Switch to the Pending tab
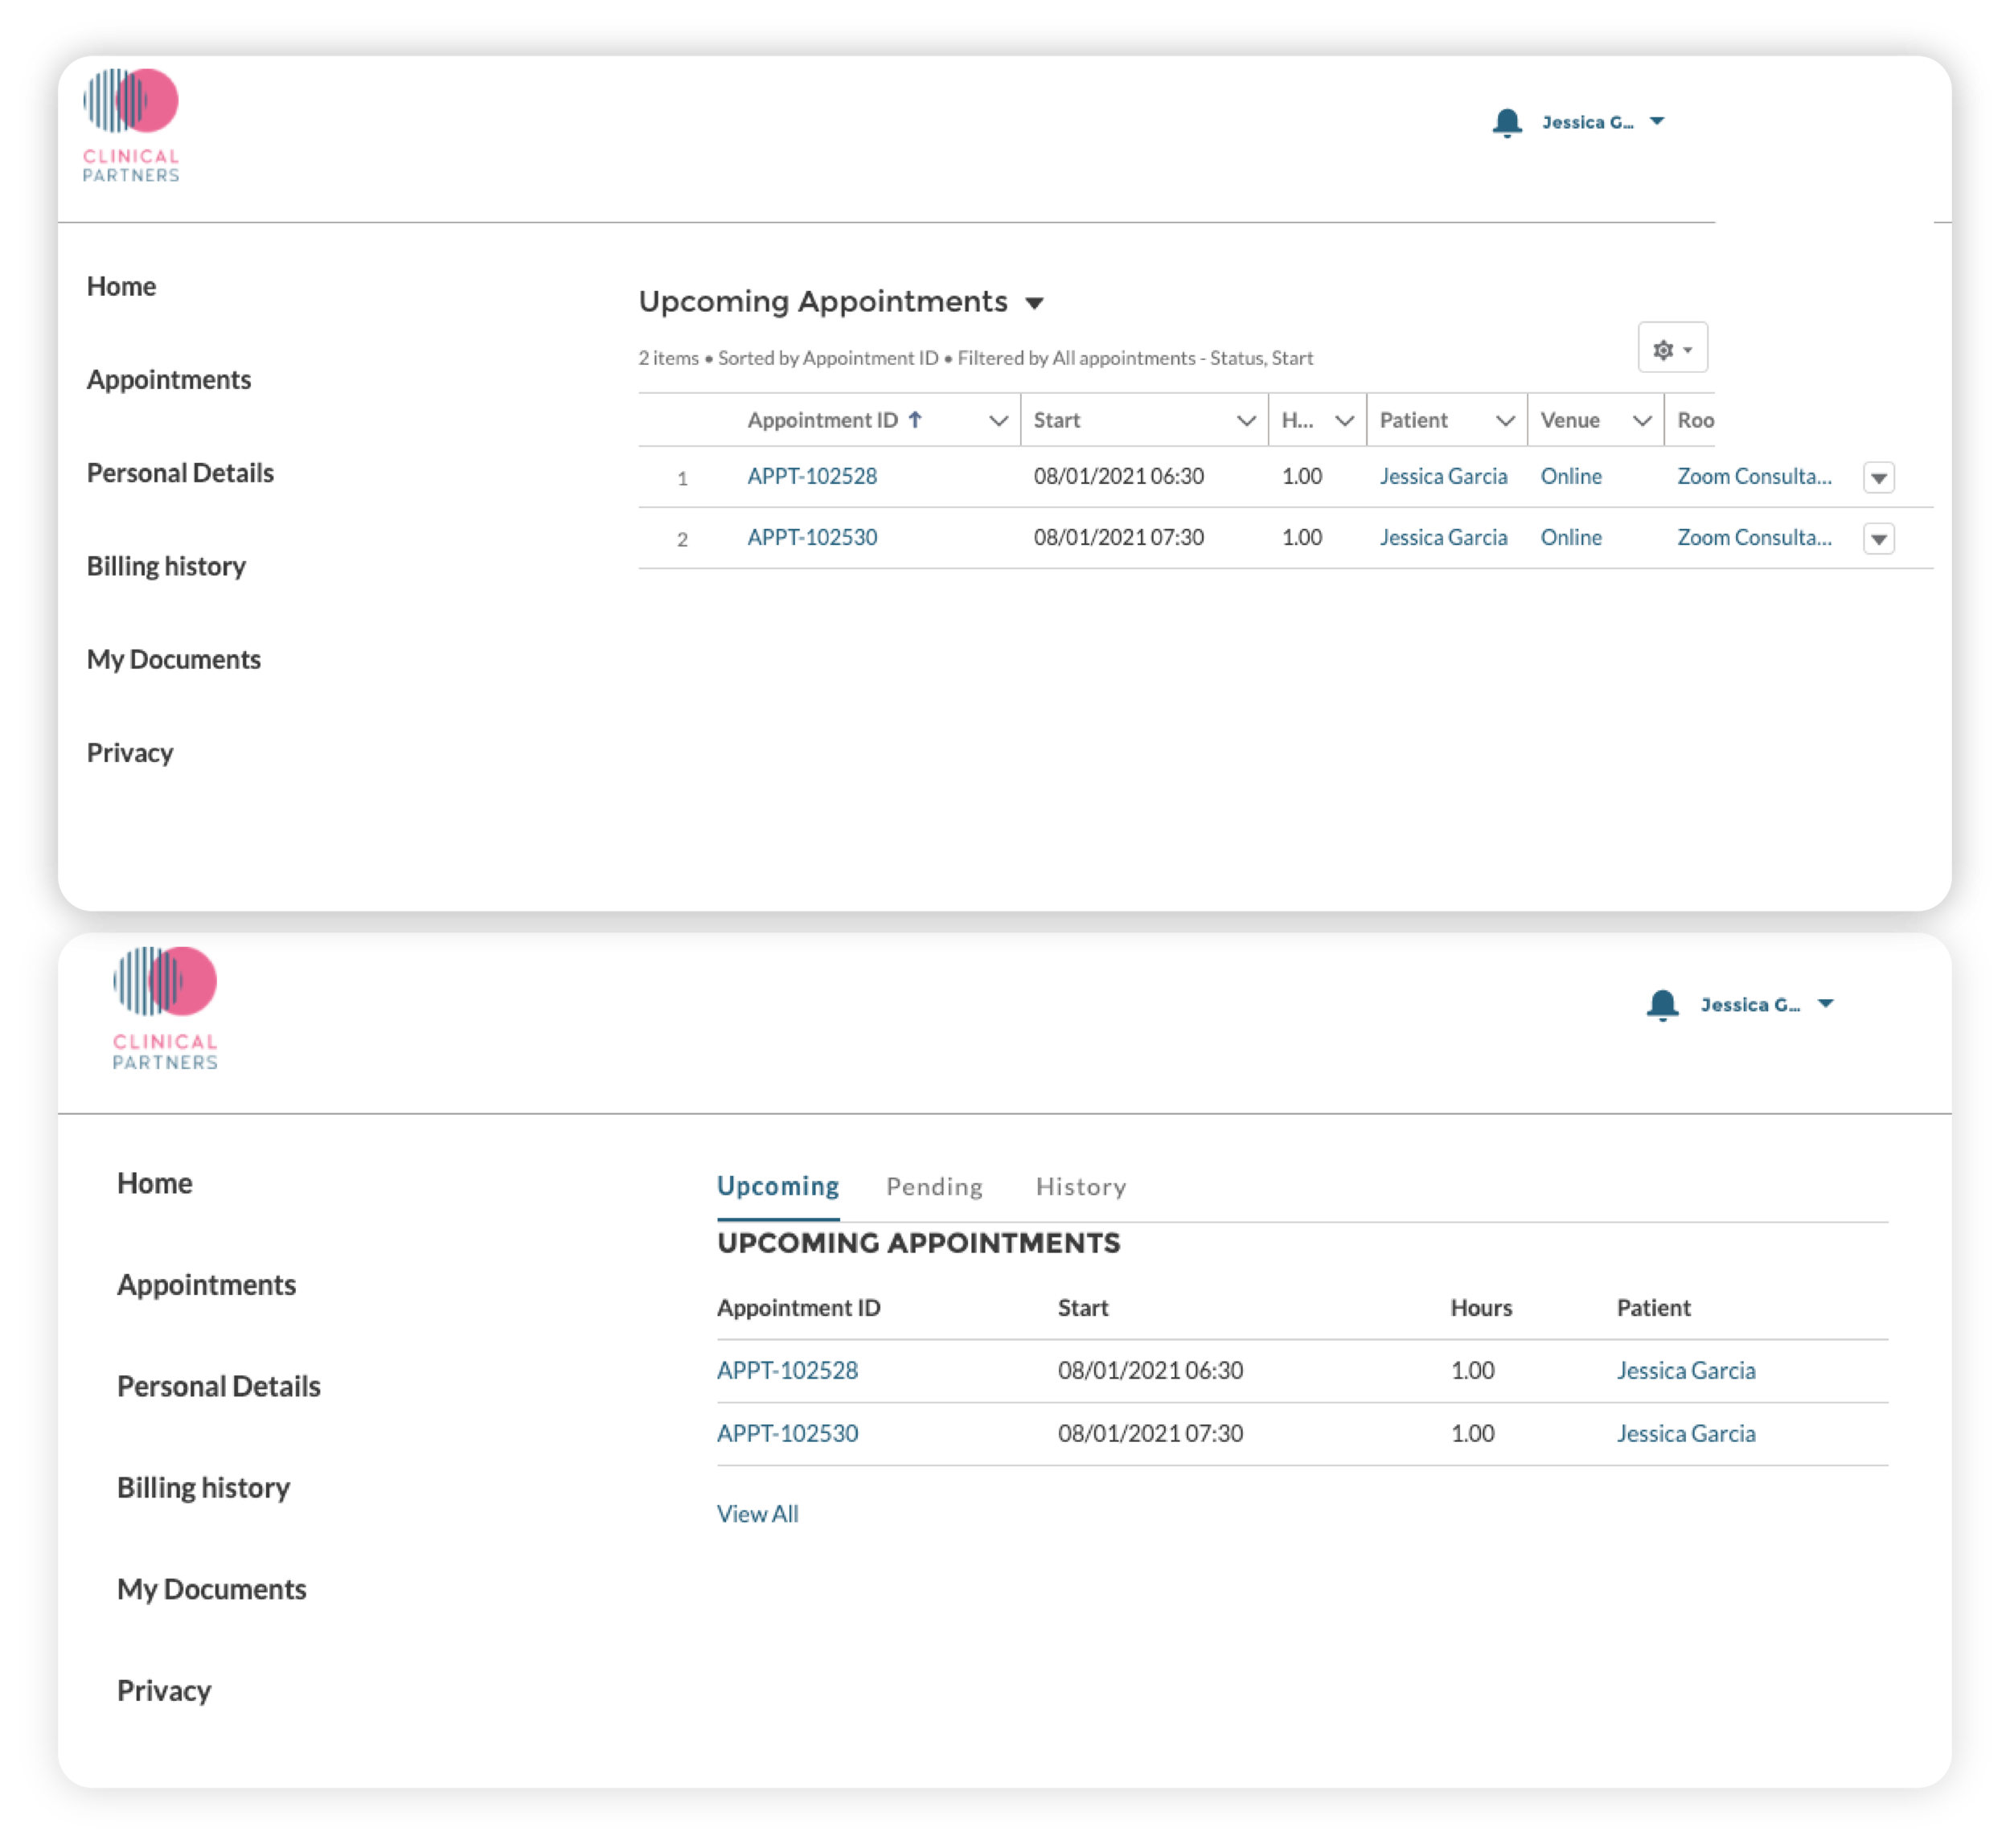This screenshot has height=1848, width=2010. click(934, 1187)
